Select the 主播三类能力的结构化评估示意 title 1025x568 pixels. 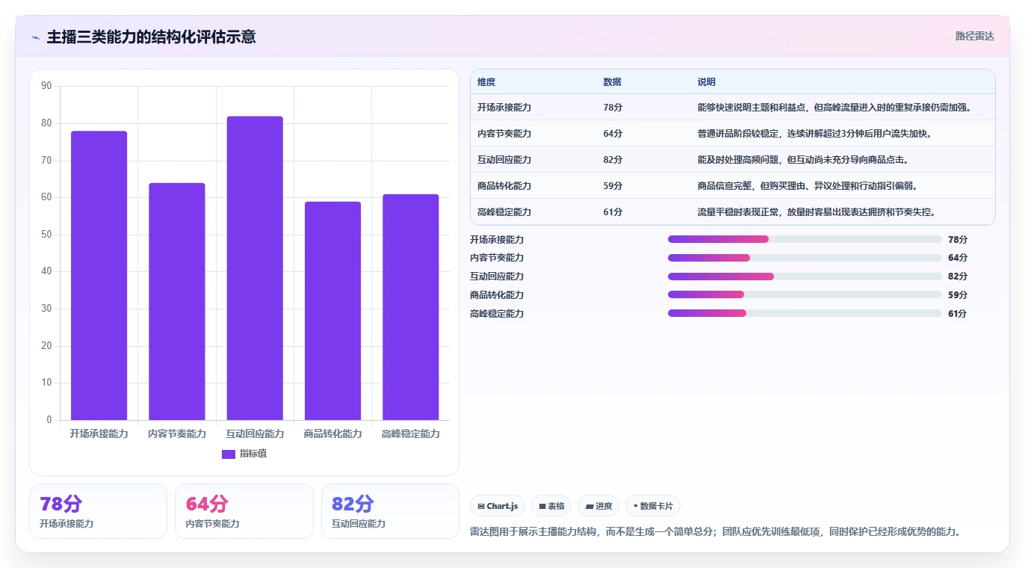(x=151, y=37)
